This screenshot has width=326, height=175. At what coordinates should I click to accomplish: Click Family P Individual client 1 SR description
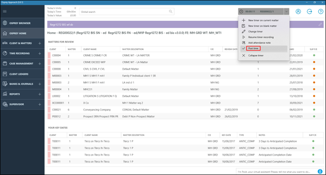click(139, 76)
